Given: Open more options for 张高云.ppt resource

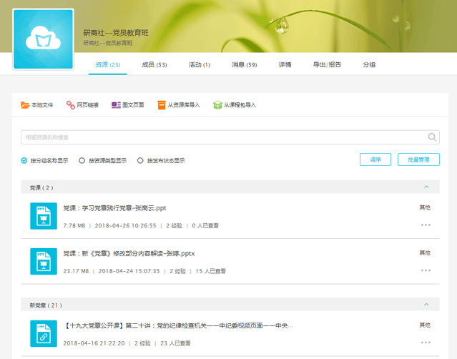Looking at the screenshot, I should point(426,225).
